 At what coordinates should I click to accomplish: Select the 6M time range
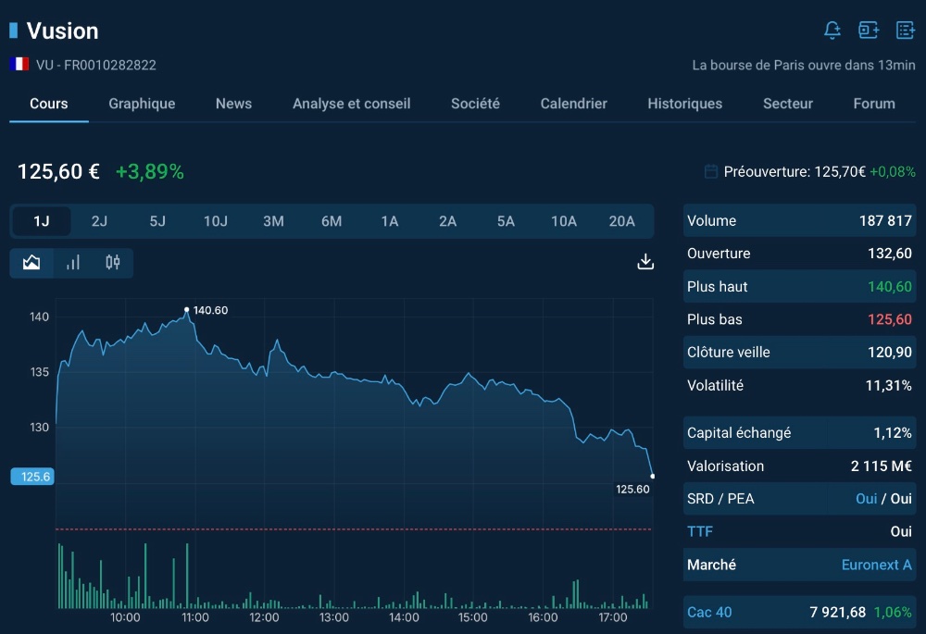[x=332, y=221]
